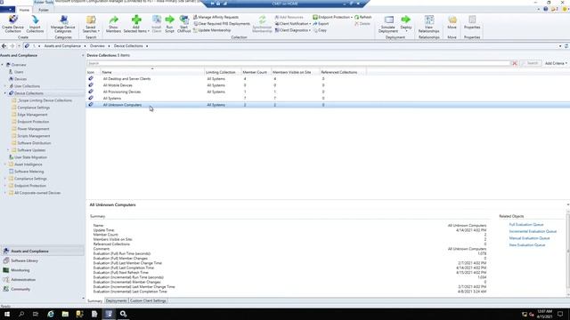Open Client Notification dropdown
The height and width of the screenshot is (320, 570).
click(293, 24)
